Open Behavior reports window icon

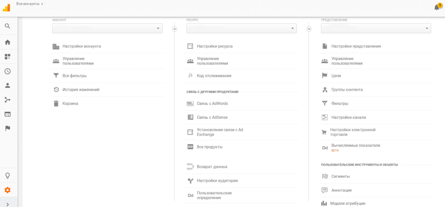pos(8,114)
